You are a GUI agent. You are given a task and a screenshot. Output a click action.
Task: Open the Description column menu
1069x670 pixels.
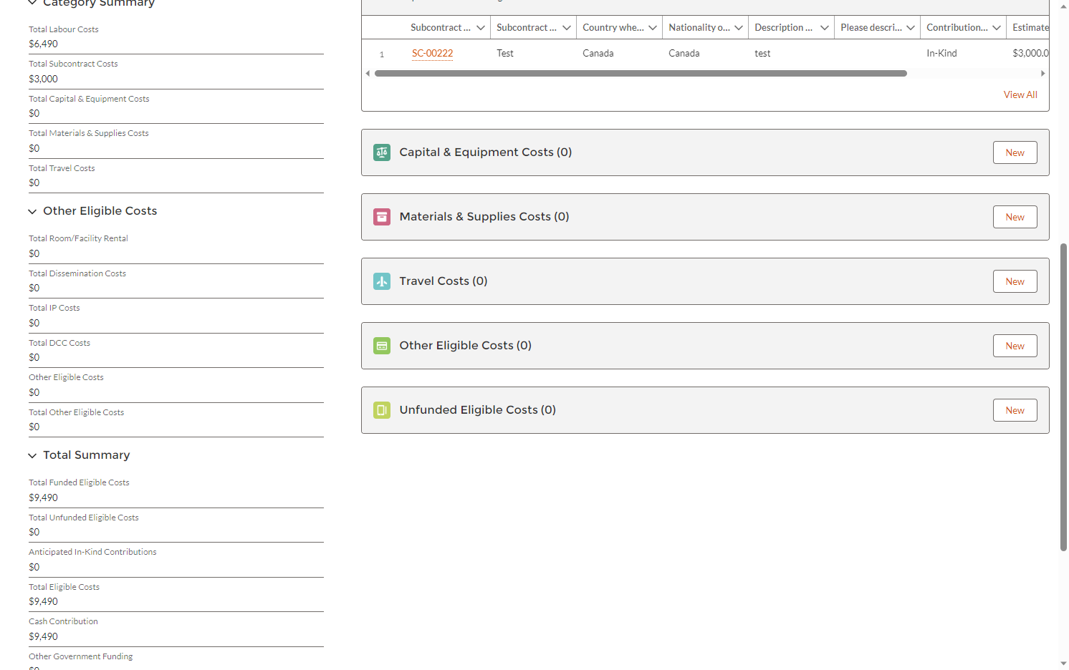(825, 28)
